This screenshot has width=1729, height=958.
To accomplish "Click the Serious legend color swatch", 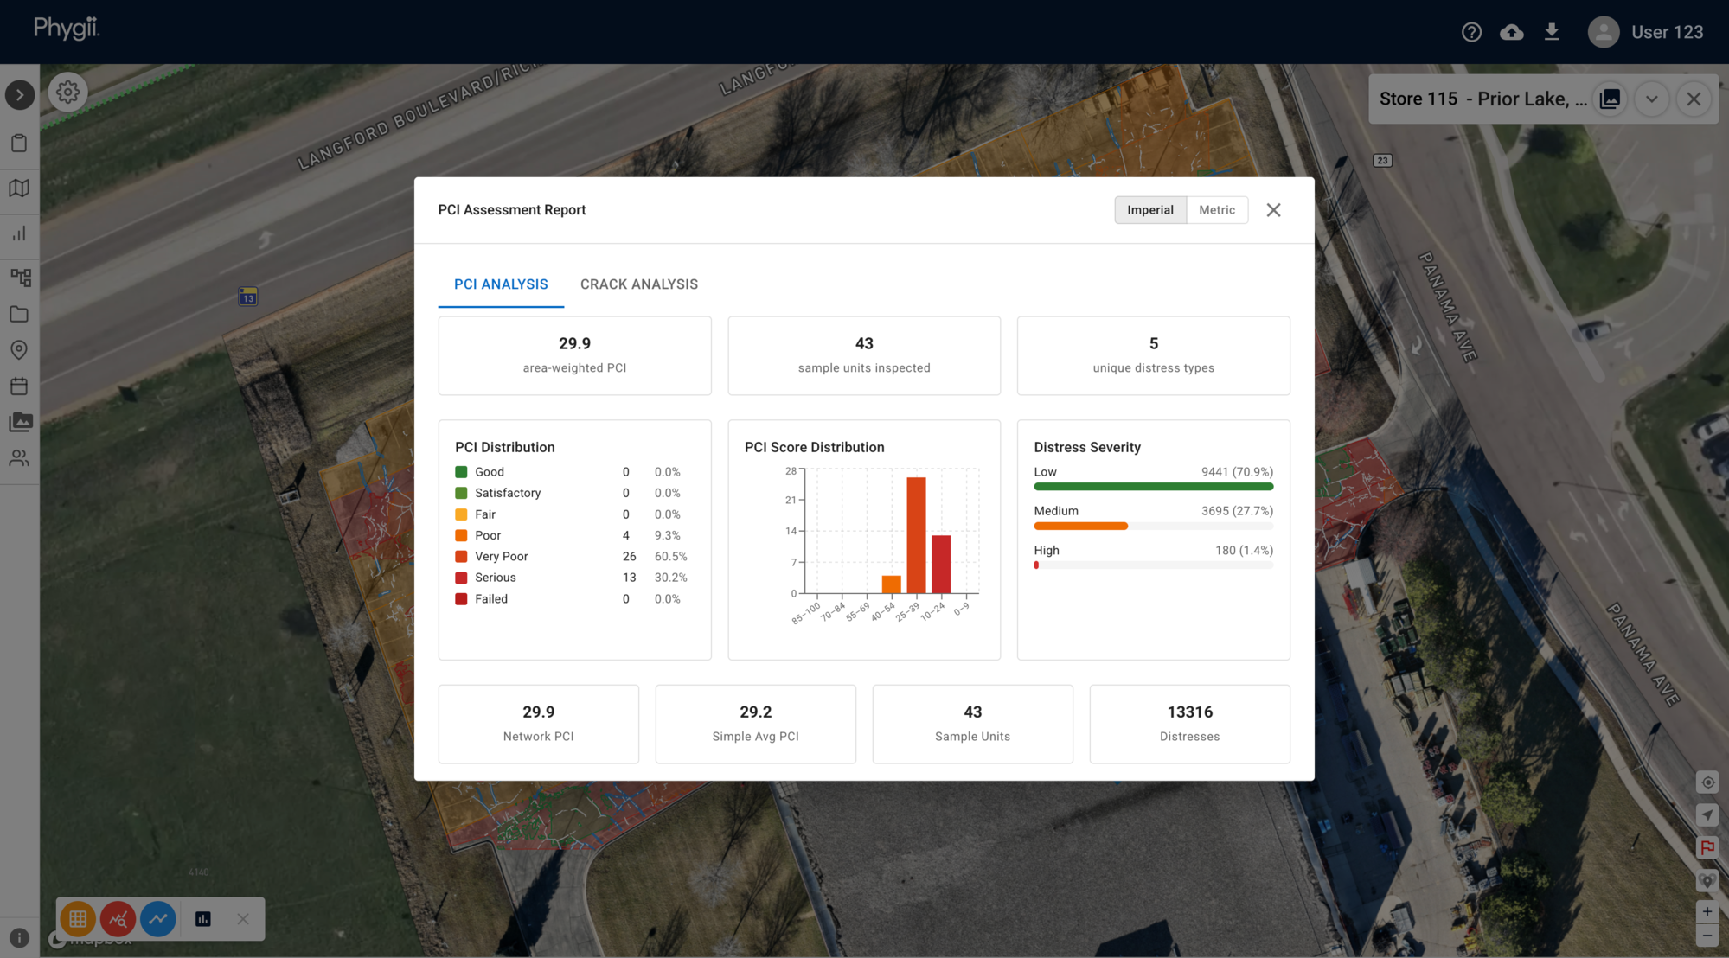I will point(461,578).
